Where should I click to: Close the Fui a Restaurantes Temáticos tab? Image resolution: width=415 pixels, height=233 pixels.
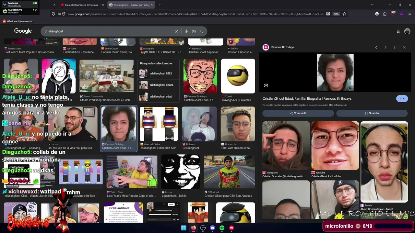coord(103,5)
